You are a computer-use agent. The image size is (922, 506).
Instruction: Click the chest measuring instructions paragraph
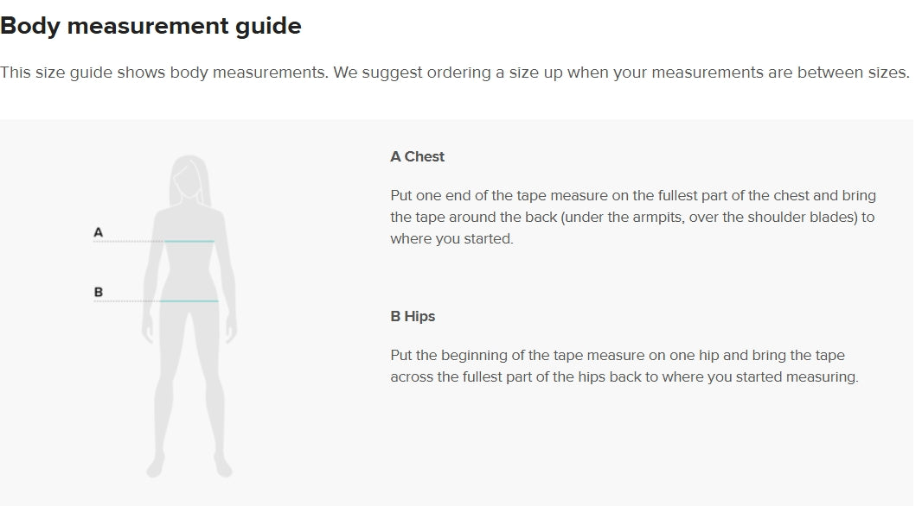pyautogui.click(x=632, y=217)
